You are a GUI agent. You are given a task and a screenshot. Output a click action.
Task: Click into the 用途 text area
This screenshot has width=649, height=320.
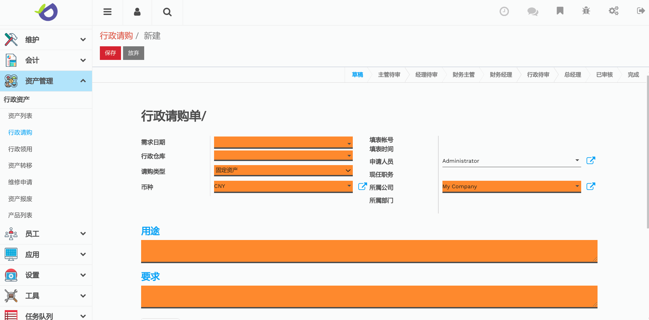point(369,251)
